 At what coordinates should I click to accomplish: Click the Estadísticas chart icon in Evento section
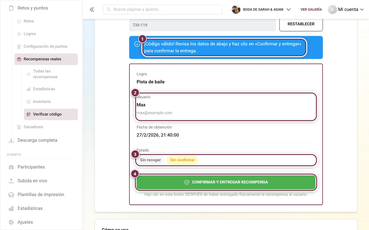11,209
